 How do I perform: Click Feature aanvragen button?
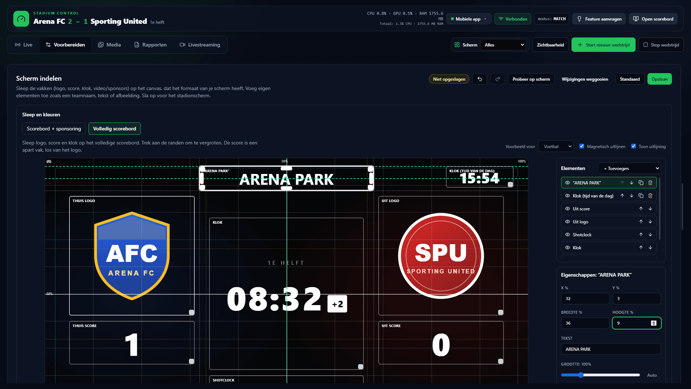click(x=599, y=19)
